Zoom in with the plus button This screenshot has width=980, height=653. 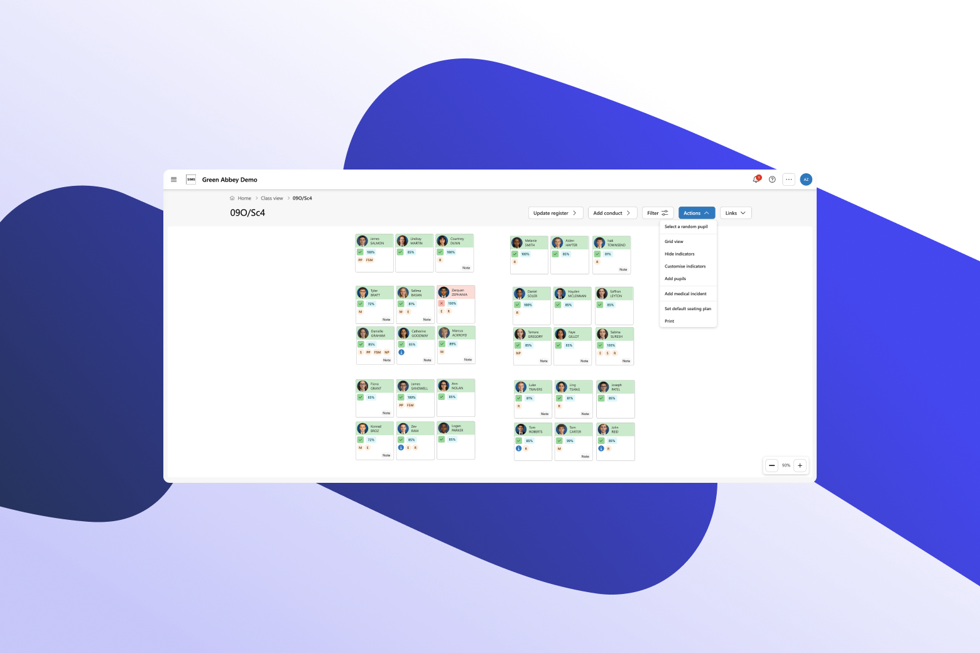click(800, 465)
